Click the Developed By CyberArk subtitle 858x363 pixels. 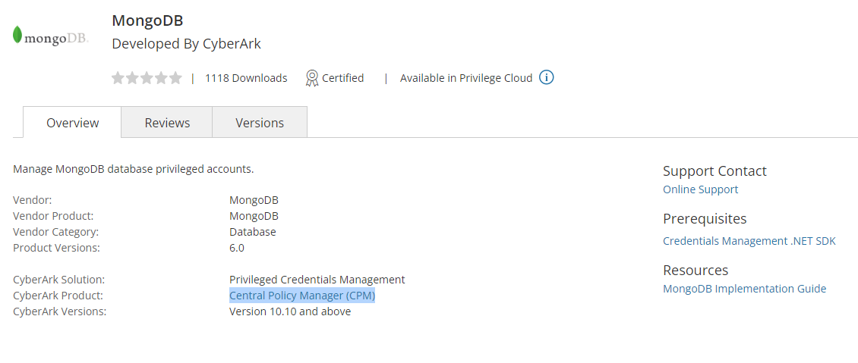tap(186, 44)
